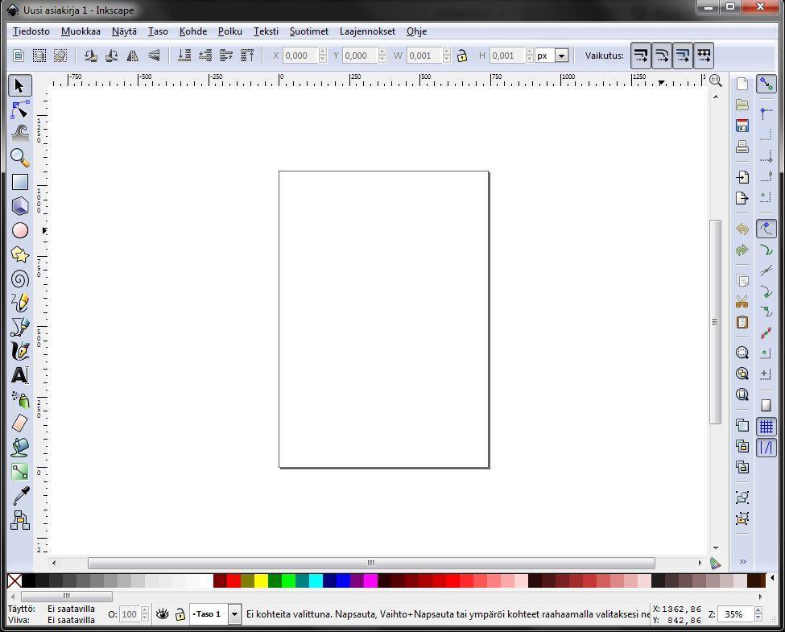Select the Dropper color picker tool
This screenshot has height=632, width=785.
point(20,495)
